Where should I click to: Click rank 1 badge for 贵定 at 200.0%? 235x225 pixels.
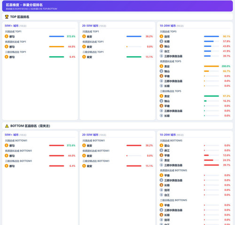pos(161,66)
